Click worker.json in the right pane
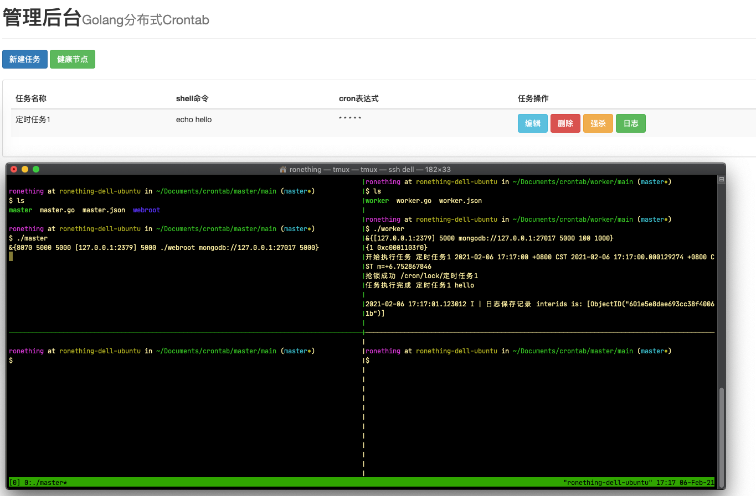756x496 pixels. (x=460, y=201)
